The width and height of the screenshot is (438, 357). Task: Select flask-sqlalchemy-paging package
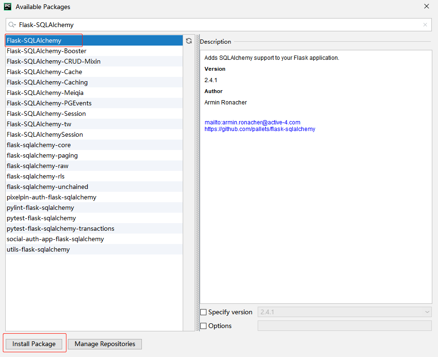[x=94, y=155]
